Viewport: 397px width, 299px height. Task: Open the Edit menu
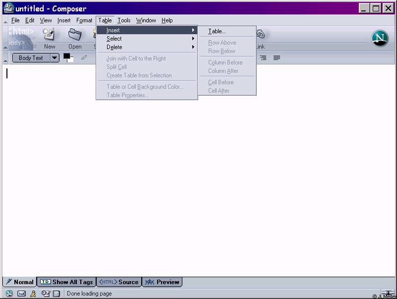point(30,20)
